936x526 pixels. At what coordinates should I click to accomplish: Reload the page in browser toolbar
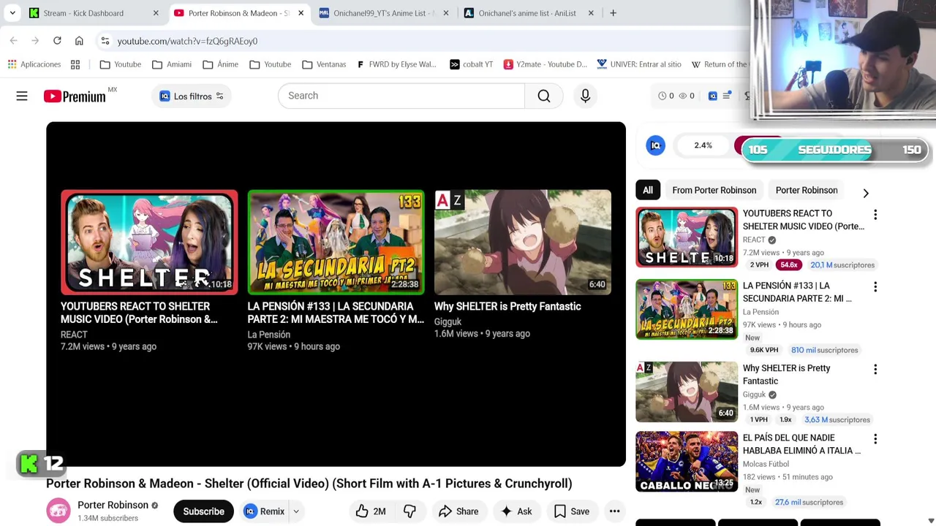(x=57, y=41)
